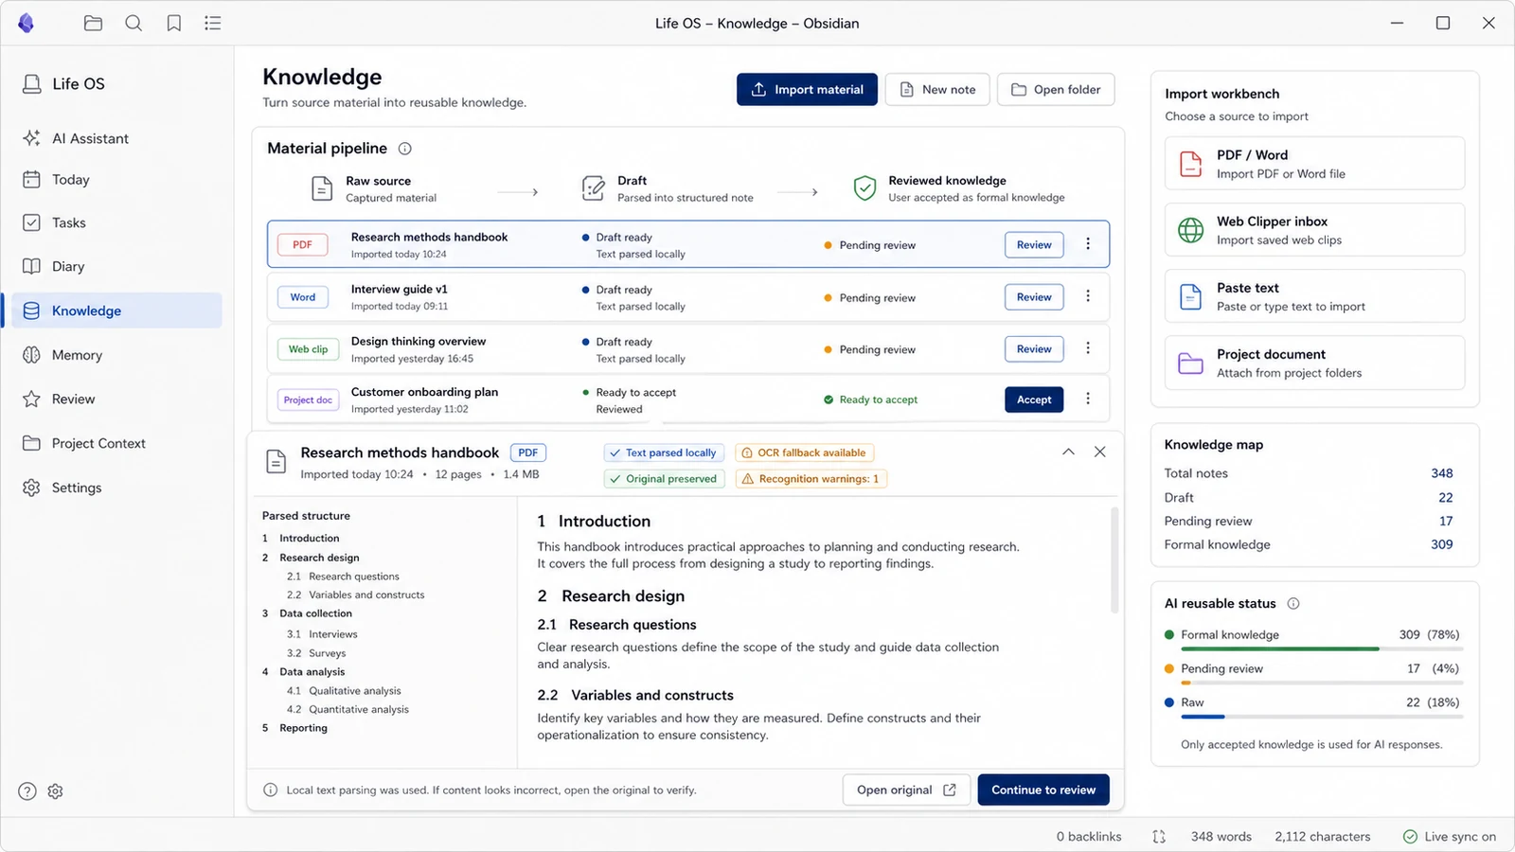
Task: Click the Pending review progress bar
Action: [x=1322, y=683]
